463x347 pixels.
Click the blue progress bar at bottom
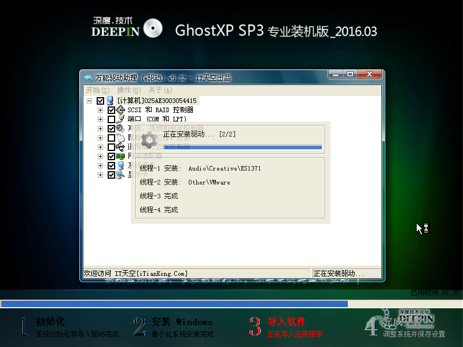pos(174,304)
